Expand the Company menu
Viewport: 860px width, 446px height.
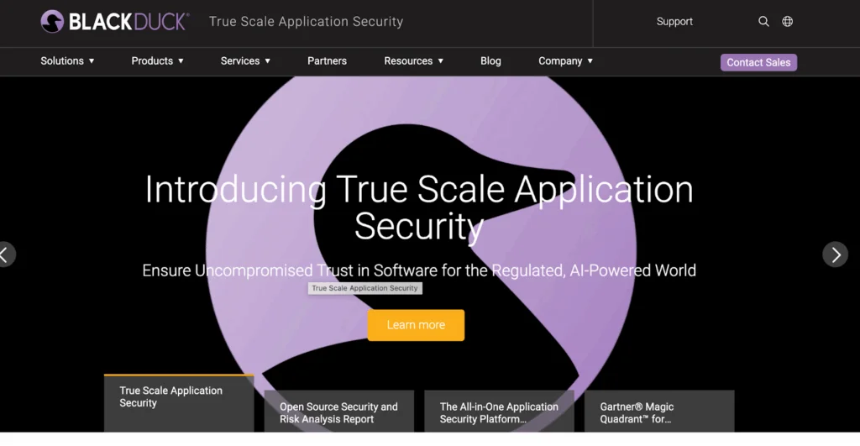click(x=565, y=60)
